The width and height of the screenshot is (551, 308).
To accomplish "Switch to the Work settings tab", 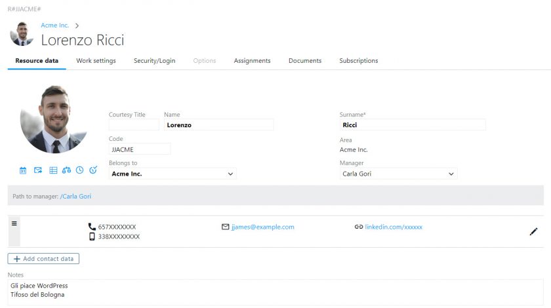I will [x=96, y=61].
